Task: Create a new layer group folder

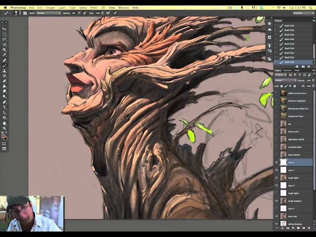Action: coord(298,228)
